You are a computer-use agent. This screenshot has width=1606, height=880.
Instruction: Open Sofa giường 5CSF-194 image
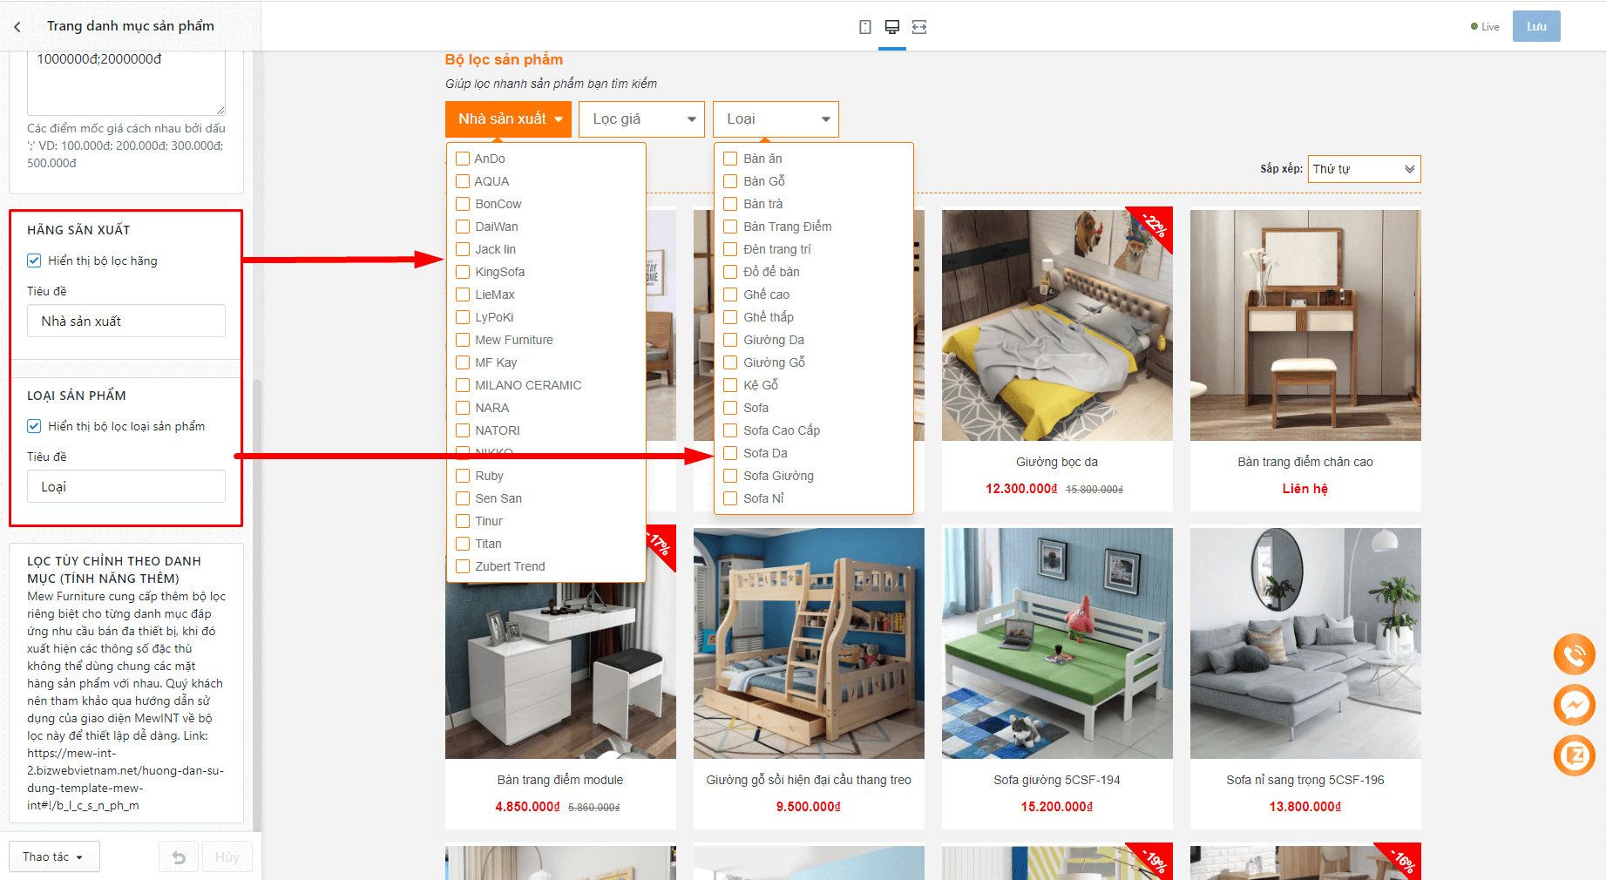(1057, 643)
